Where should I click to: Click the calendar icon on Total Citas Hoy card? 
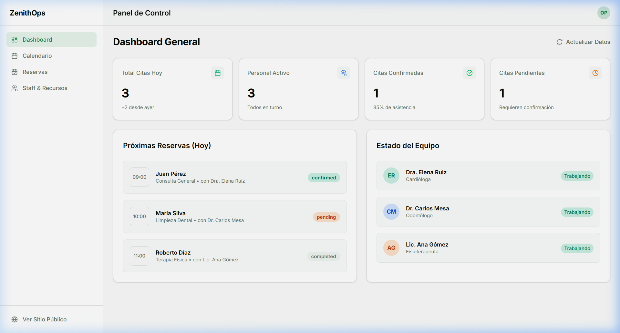pos(217,73)
